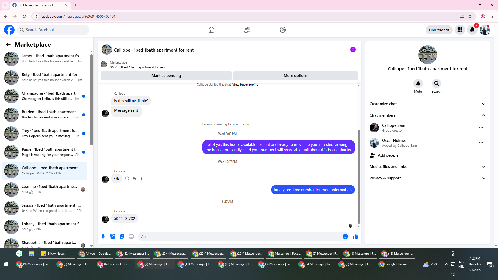Open the notifications bell

click(472, 30)
